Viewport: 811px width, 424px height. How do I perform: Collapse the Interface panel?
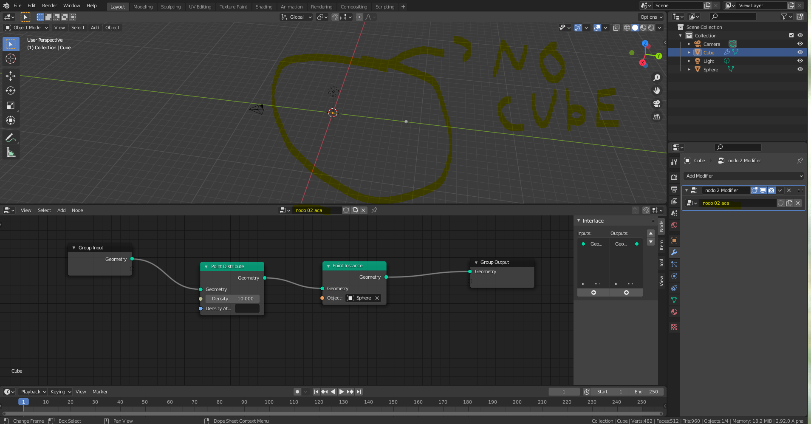tap(579, 221)
